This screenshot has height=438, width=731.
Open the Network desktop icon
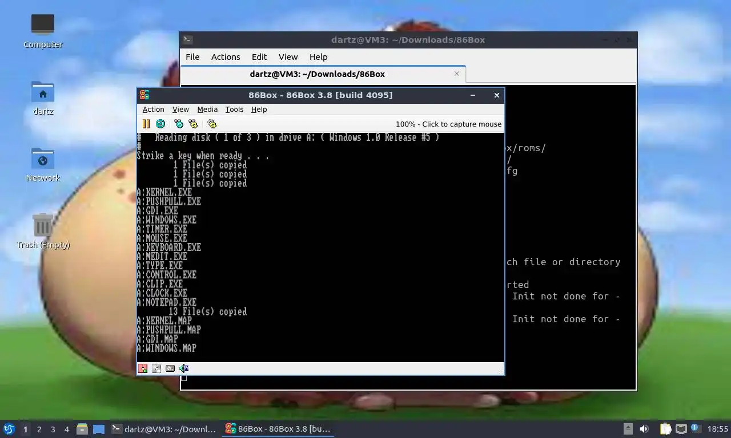pyautogui.click(x=43, y=164)
